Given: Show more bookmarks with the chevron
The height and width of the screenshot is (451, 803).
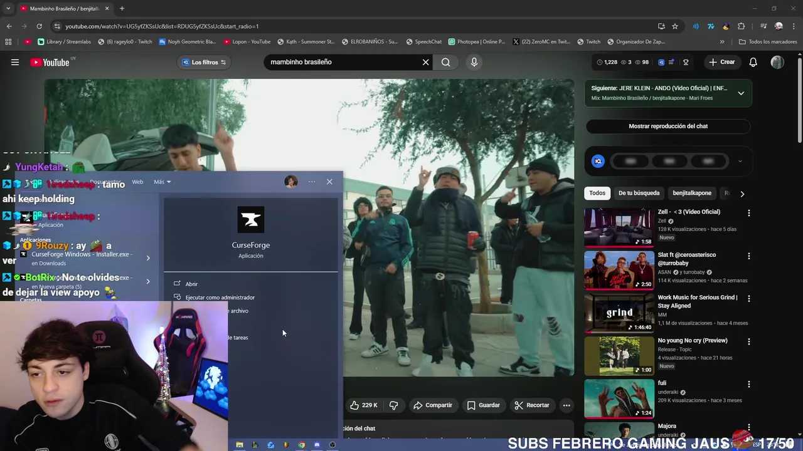Looking at the screenshot, I should (722, 42).
